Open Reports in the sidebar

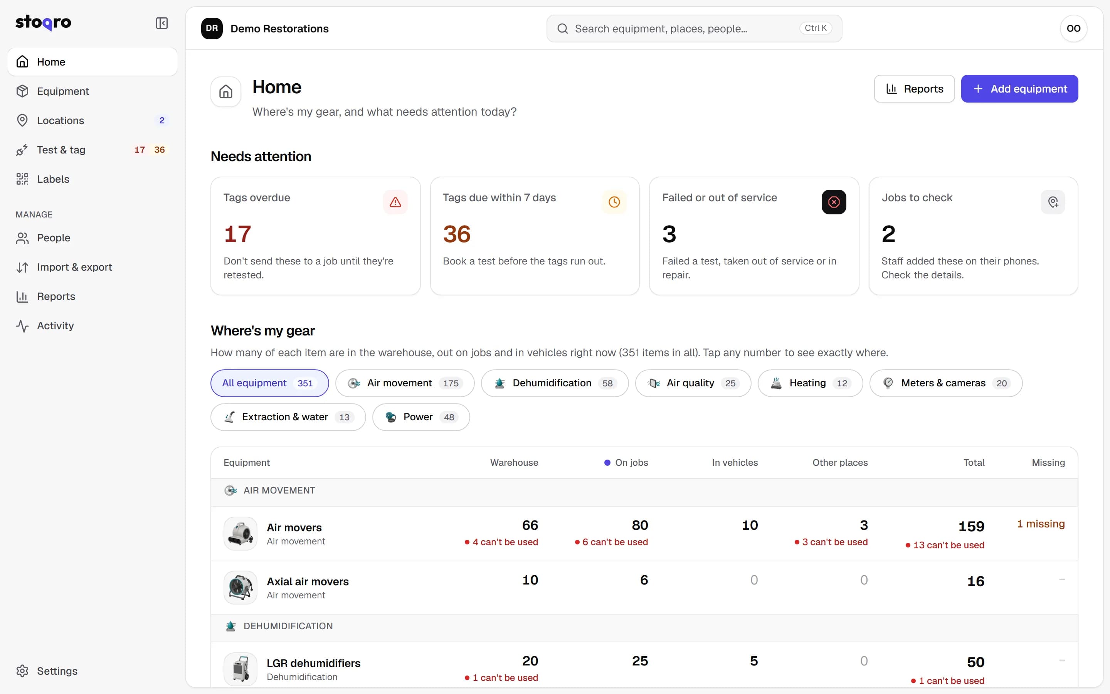tap(92, 296)
